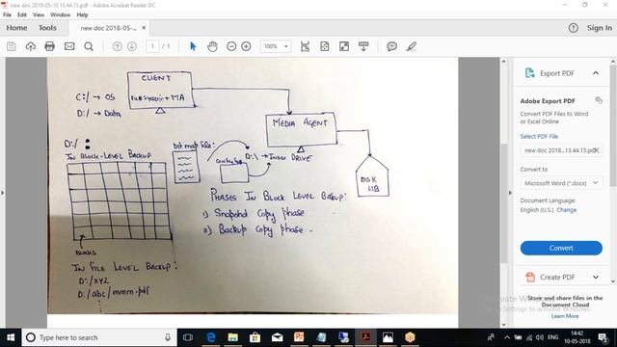The image size is (617, 347).
Task: Send file by email envelope icon
Action: (x=69, y=46)
